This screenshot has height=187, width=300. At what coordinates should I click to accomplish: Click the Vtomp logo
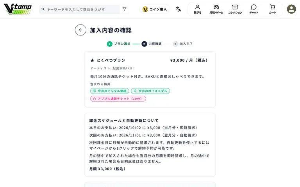coord(18,9)
